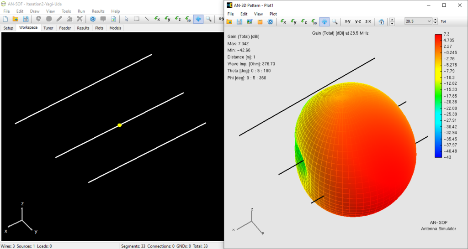
Task: Select the dashed rectangle selection tool
Action: (x=136, y=19)
